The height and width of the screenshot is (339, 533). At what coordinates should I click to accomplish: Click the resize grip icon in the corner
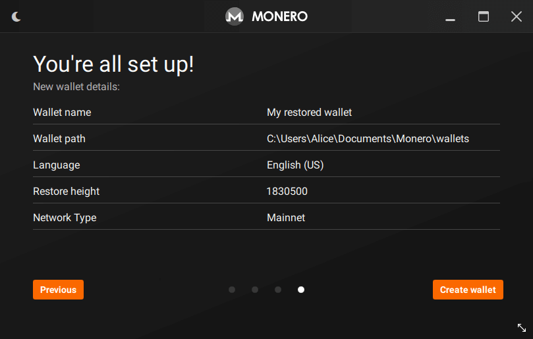pyautogui.click(x=521, y=327)
